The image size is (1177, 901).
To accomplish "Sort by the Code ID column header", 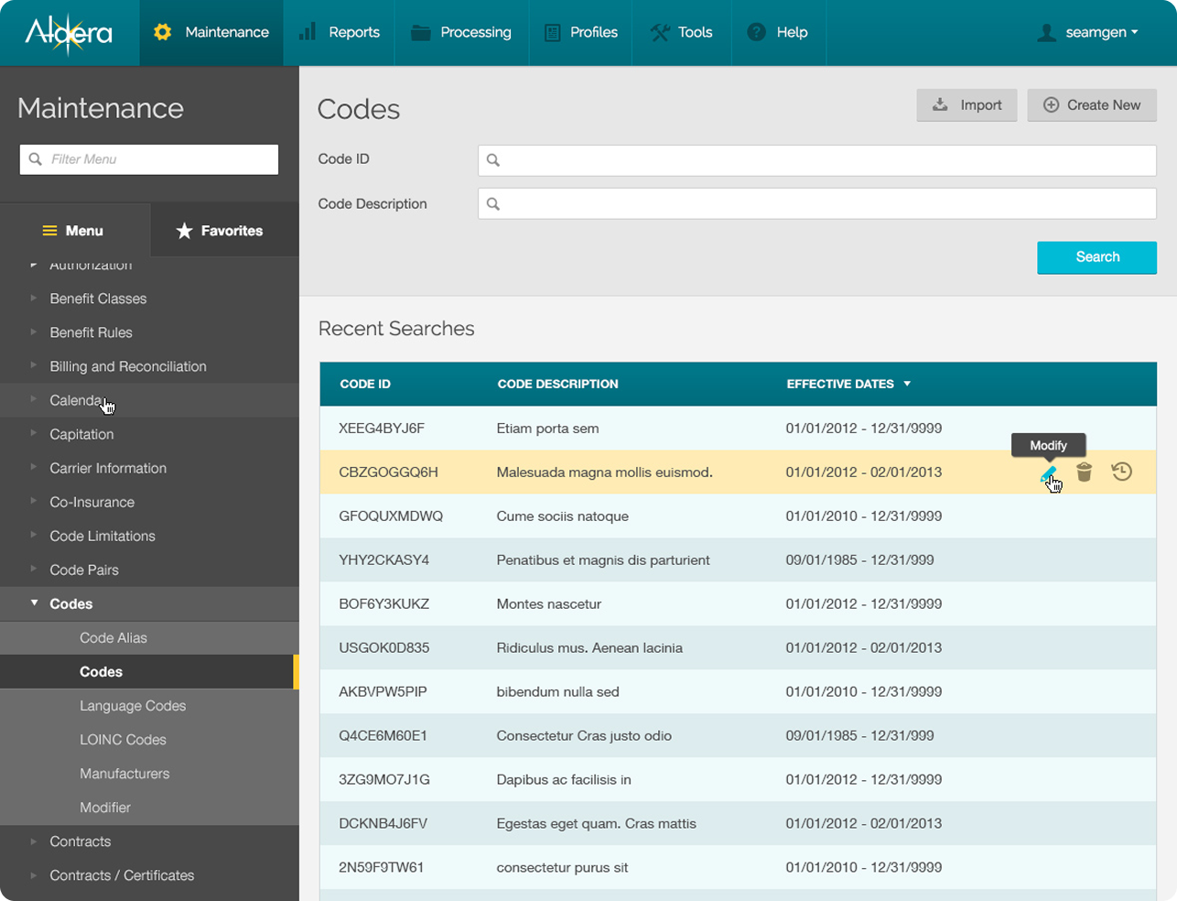I will tap(365, 384).
